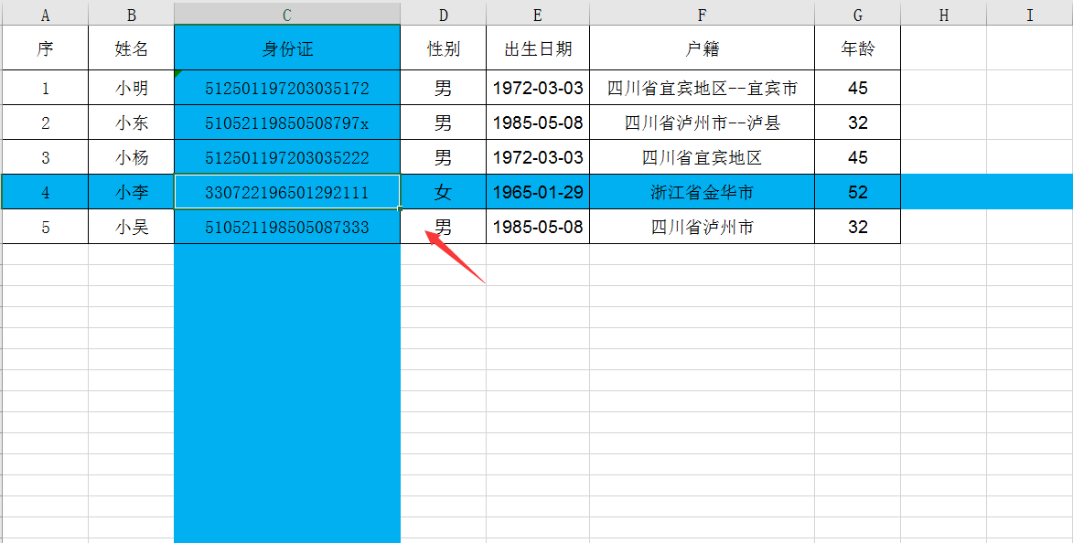
Task: Select the name cell 小明
Action: [x=132, y=88]
